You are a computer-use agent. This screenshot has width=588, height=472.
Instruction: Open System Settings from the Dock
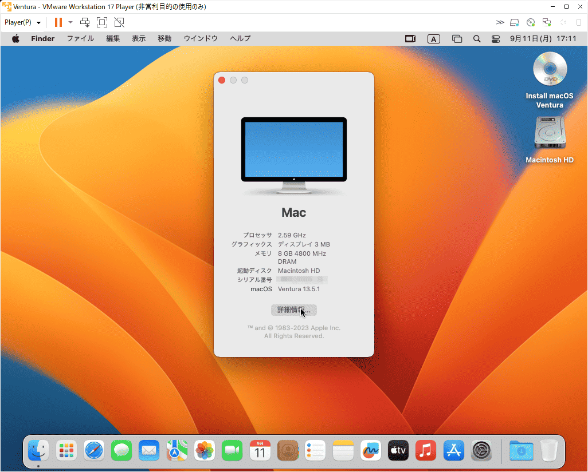tap(481, 450)
